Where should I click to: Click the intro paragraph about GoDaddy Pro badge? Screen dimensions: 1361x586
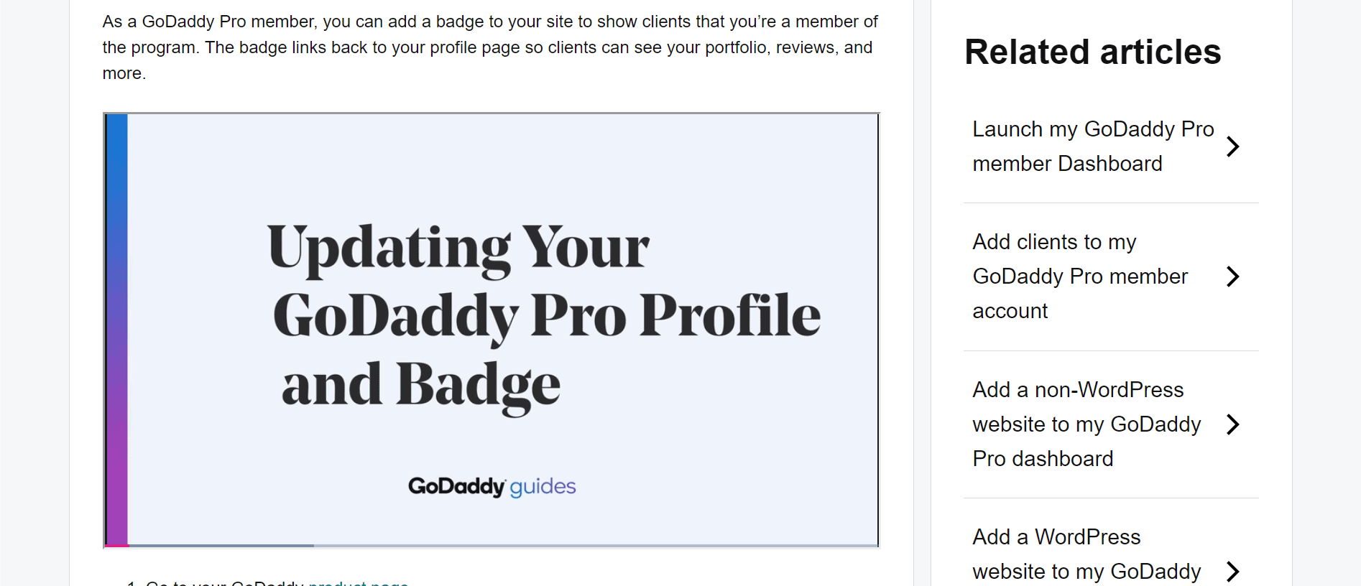tap(490, 47)
